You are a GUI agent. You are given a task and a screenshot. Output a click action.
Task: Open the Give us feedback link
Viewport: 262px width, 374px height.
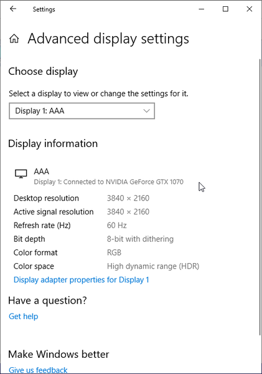click(x=38, y=370)
